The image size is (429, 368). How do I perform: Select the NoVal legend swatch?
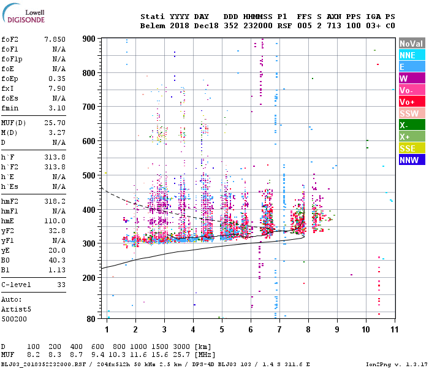(412, 44)
